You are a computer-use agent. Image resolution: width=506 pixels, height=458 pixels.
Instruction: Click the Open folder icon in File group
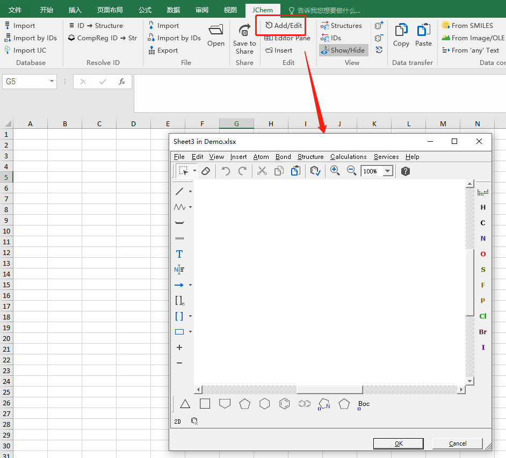216,35
